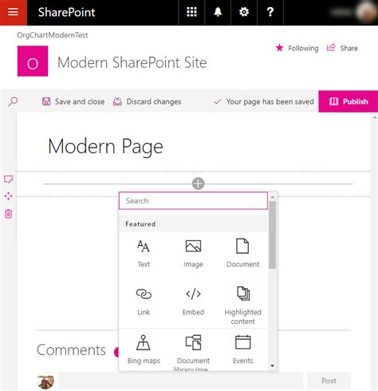Add the Document web part

click(x=242, y=254)
